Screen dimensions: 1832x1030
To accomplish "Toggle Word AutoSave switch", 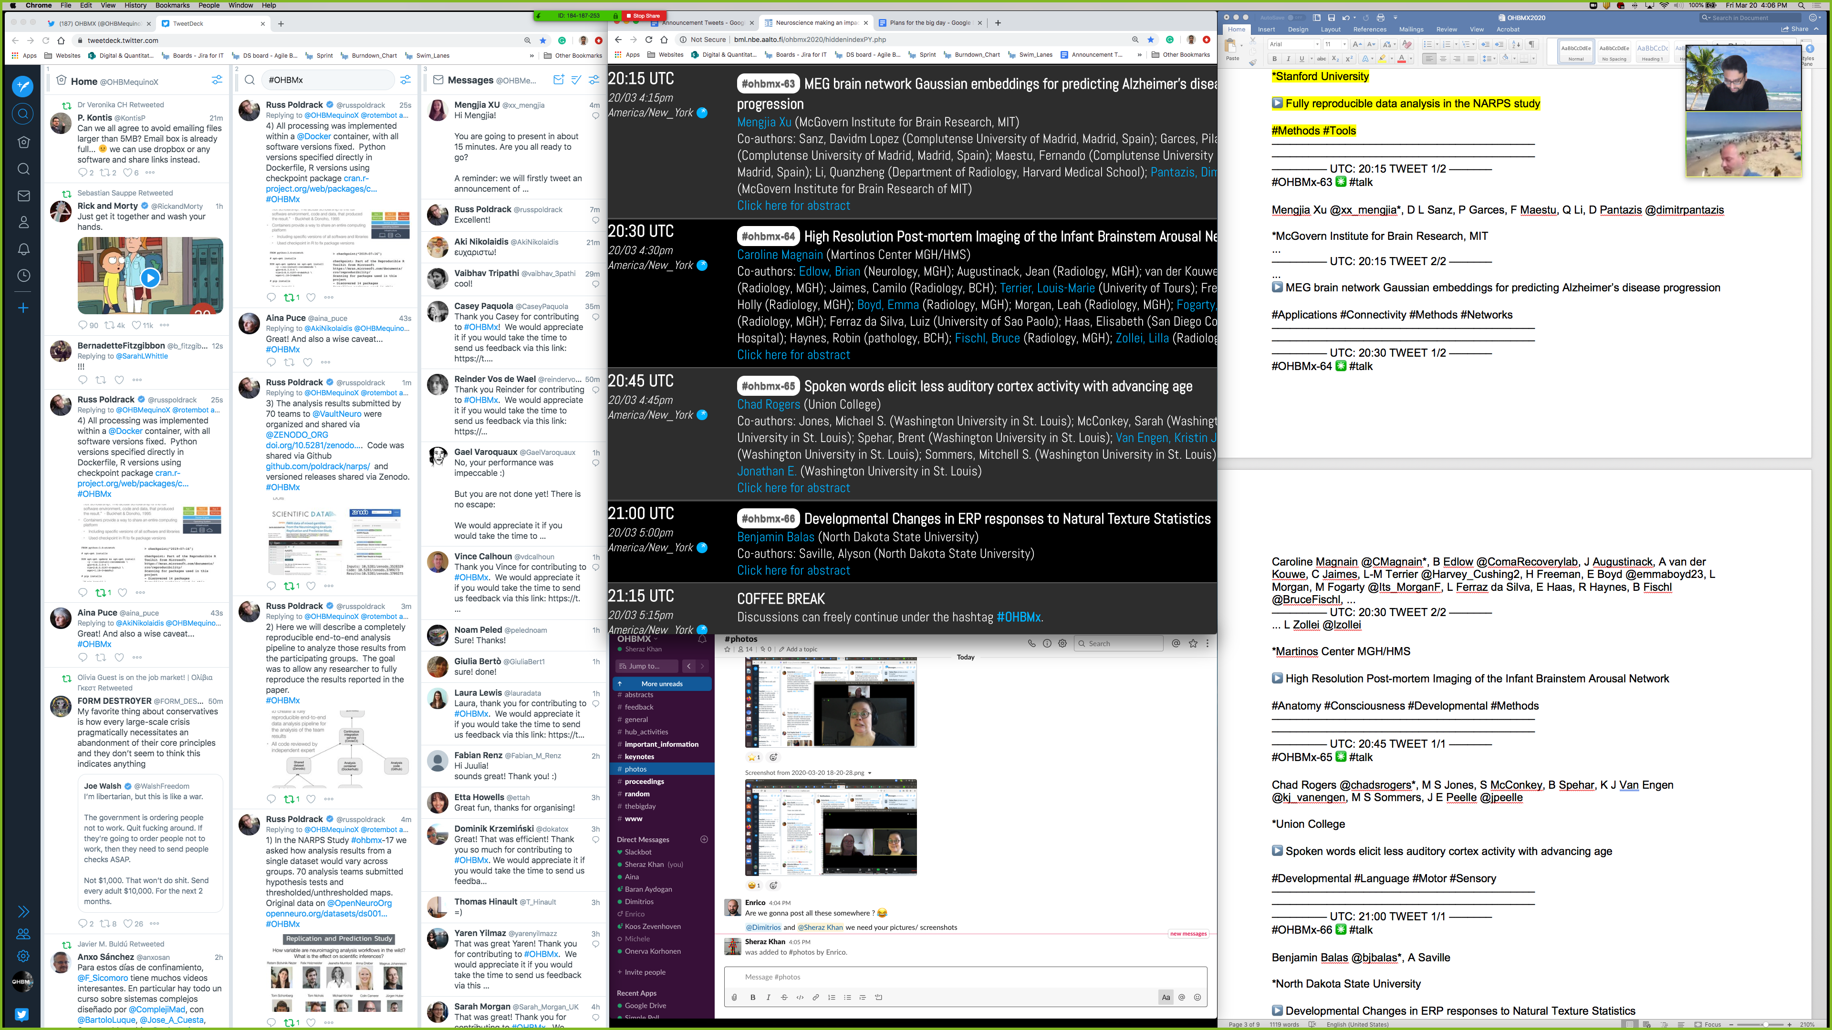I will [x=1298, y=18].
